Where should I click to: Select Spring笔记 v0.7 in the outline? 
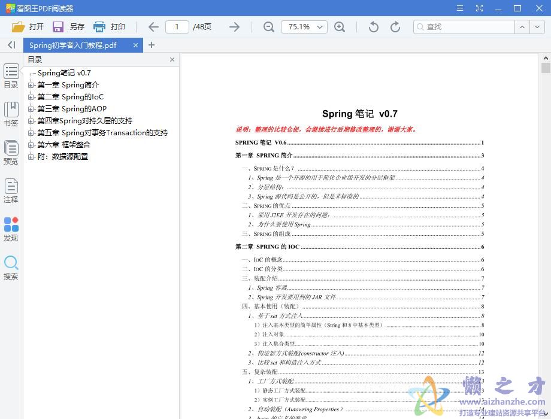(64, 73)
